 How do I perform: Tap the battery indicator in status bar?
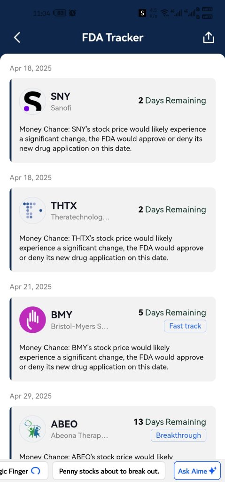pos(60,13)
